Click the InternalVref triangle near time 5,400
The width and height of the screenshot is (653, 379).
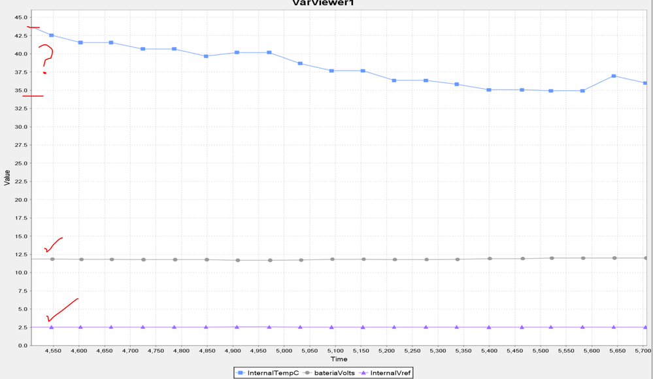coord(489,327)
